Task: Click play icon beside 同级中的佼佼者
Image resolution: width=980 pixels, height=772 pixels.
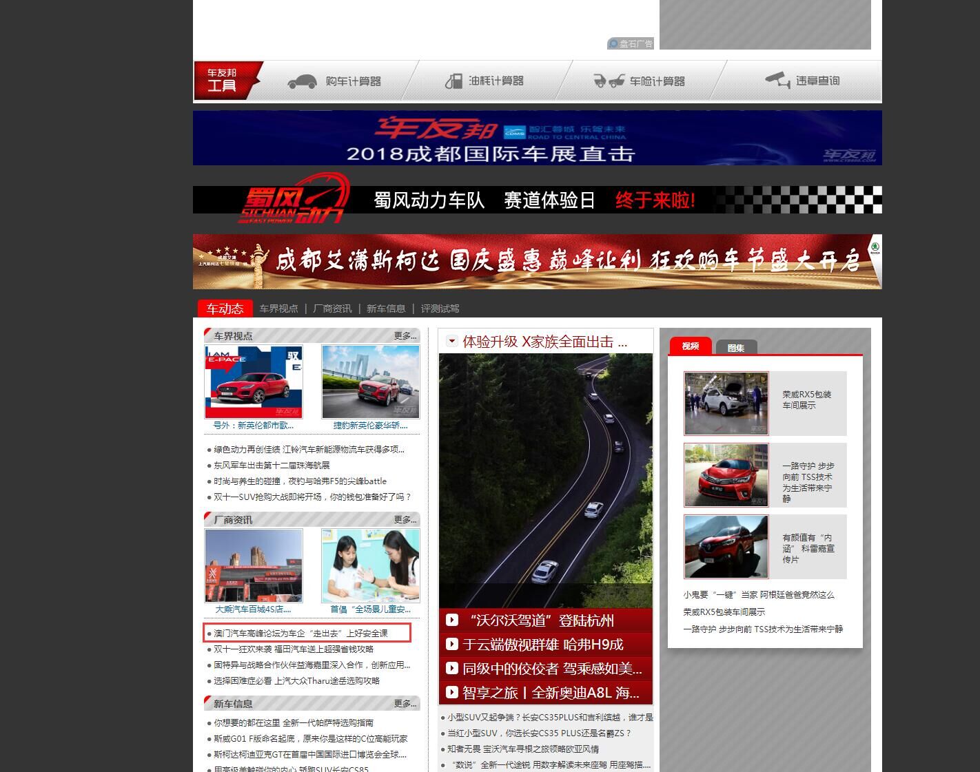Action: 452,668
